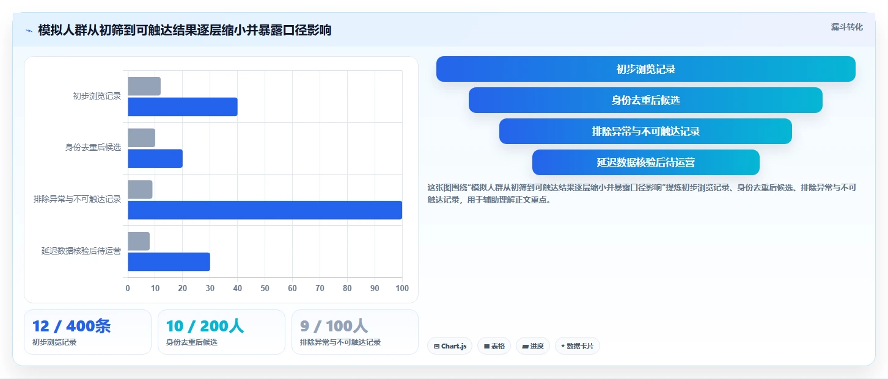
Task: Click the 数据卡片 tag chip
Action: click(577, 346)
